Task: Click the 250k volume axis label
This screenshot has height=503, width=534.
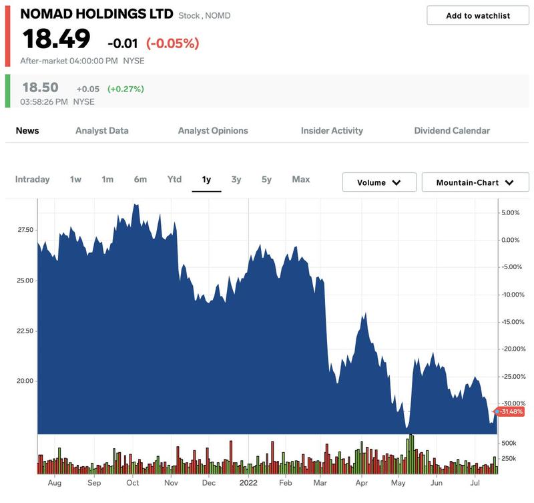Action: pos(509,458)
